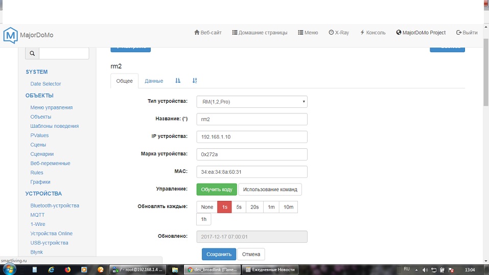Viewport: 489px width, 275px height.
Task: Click the MajorDoMo logo icon
Action: [x=10, y=35]
